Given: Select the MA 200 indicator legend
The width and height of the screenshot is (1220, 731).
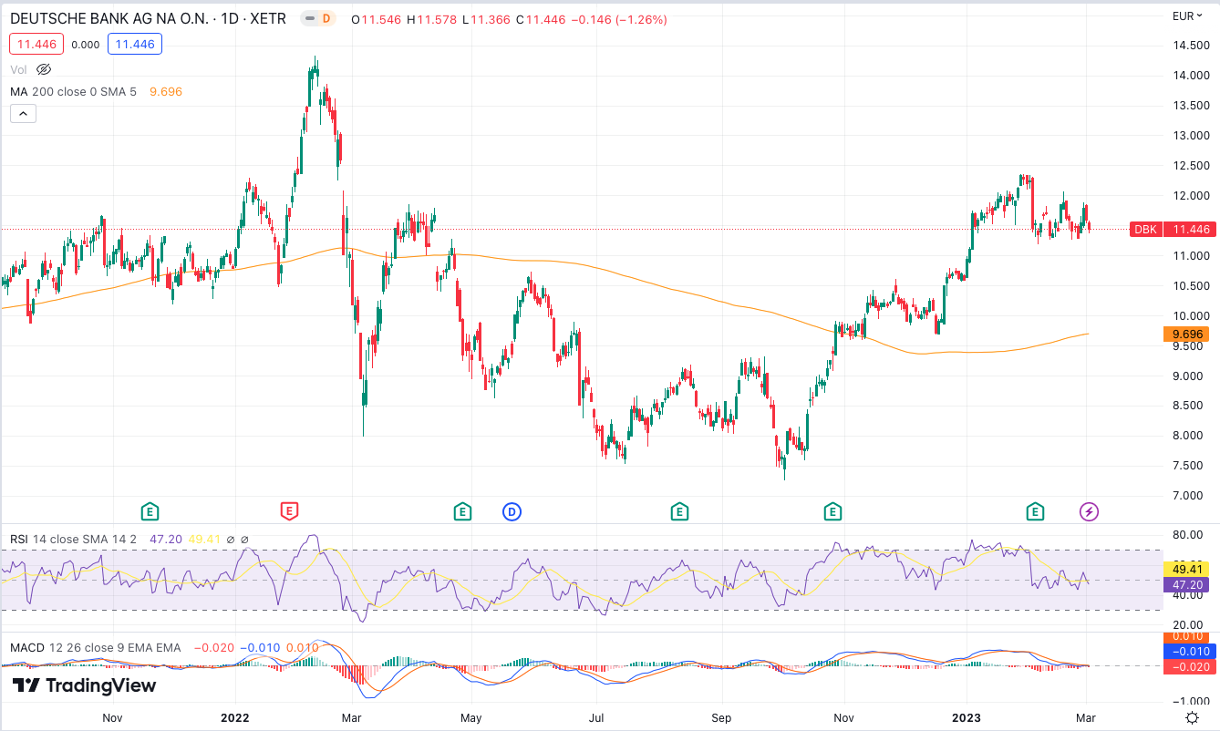Looking at the screenshot, I should point(73,91).
